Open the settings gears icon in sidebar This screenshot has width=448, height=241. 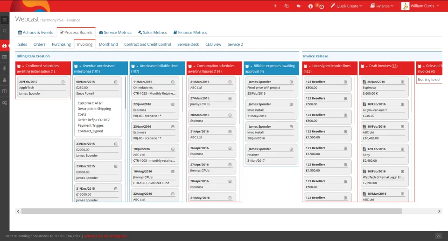tap(5, 103)
